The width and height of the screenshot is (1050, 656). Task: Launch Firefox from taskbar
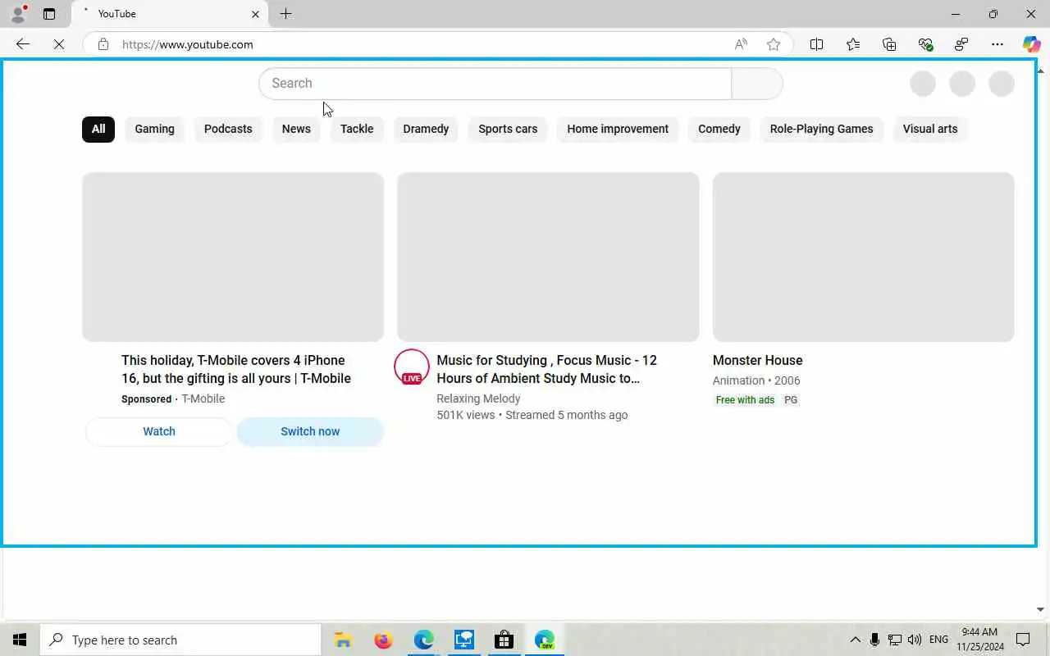pos(383,640)
